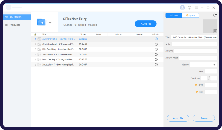Select song 'Lana Del Rey - Young and Bea...'
The image size is (222, 130).
[x=58, y=59]
